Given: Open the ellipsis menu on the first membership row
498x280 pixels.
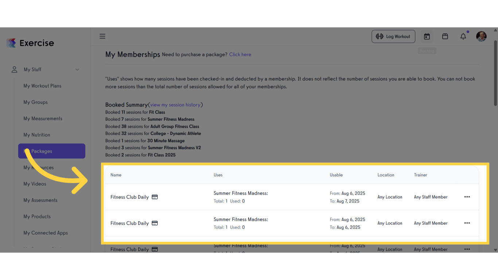Looking at the screenshot, I should pos(467,197).
